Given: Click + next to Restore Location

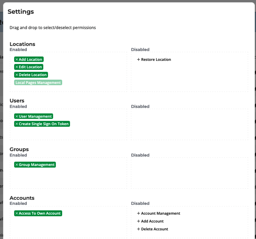Looking at the screenshot, I should pos(138,59).
